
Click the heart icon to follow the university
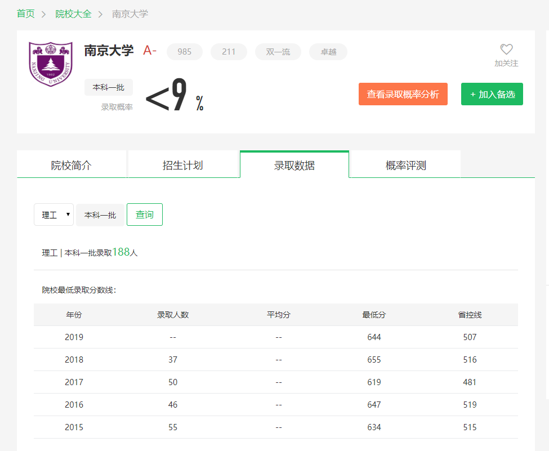click(506, 50)
